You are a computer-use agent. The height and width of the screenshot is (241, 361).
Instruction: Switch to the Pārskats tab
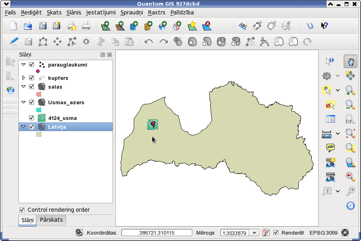coord(51,220)
